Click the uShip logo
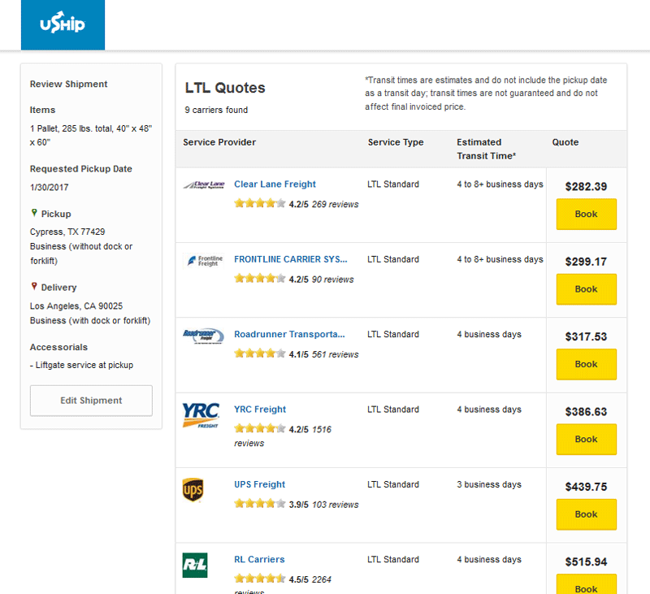This screenshot has height=594, width=650. (62, 25)
